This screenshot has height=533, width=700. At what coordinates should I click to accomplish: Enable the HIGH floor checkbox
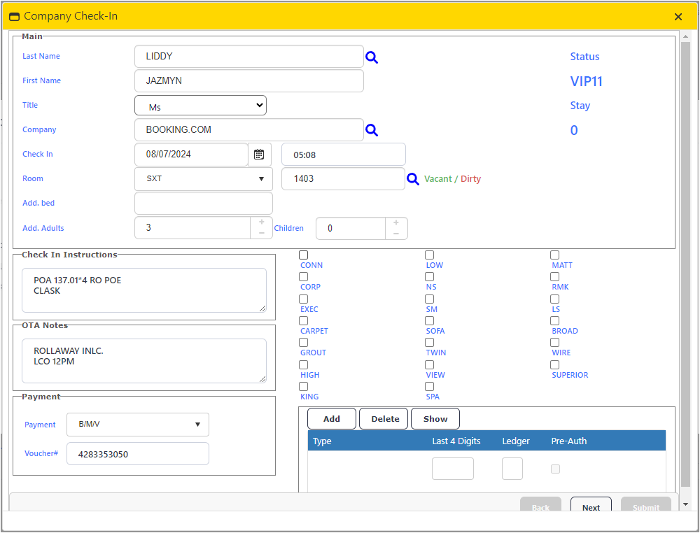304,365
